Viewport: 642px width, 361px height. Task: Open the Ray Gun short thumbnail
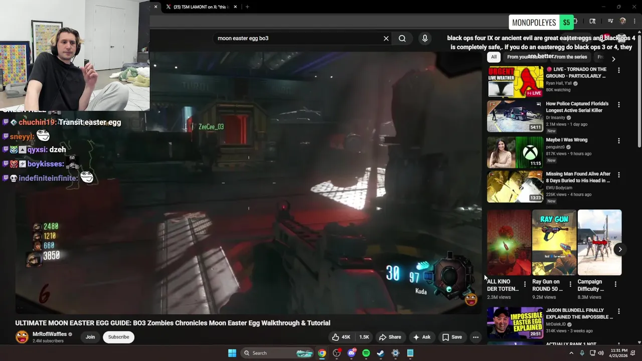tap(554, 243)
